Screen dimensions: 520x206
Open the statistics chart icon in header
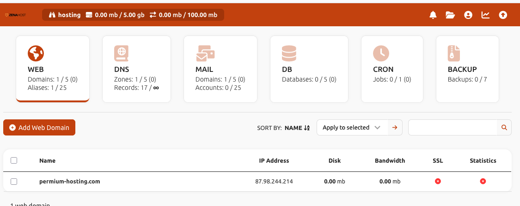[485, 15]
